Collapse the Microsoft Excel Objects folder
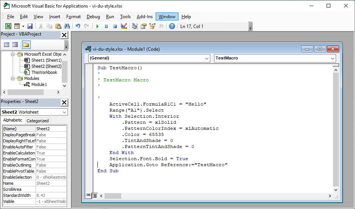The width and height of the screenshot is (355, 209). pyautogui.click(x=13, y=54)
